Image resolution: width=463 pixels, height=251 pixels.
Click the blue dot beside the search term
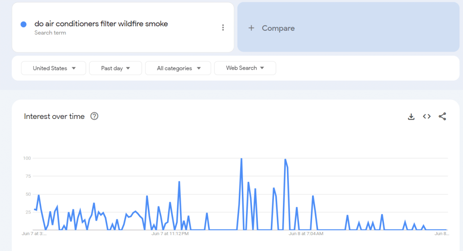click(24, 24)
